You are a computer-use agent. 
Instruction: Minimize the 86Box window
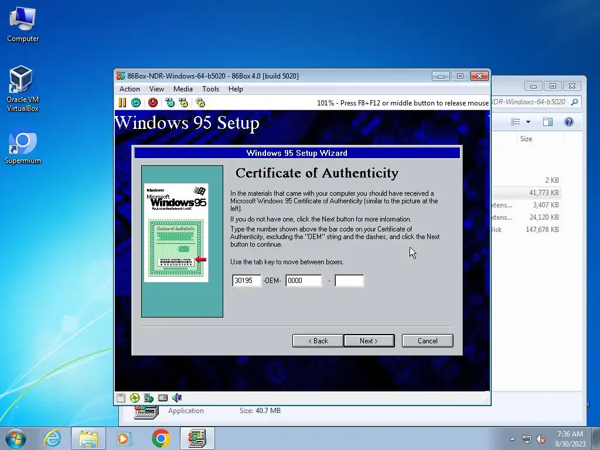click(x=441, y=76)
